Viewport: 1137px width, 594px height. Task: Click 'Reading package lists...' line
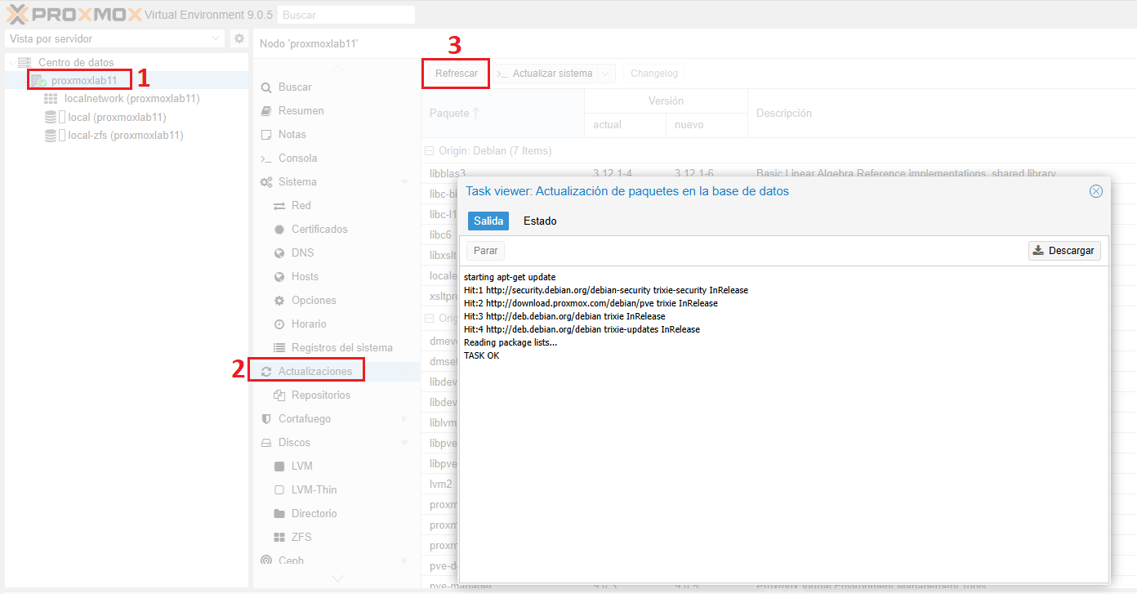click(x=510, y=342)
